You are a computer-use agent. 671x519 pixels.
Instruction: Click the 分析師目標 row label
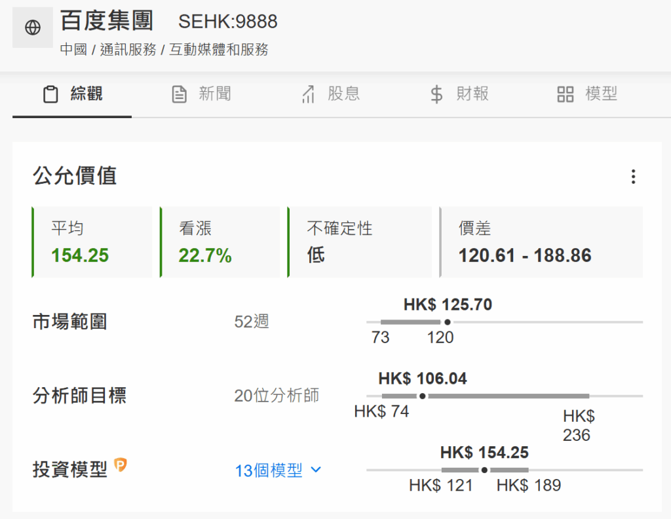click(79, 396)
